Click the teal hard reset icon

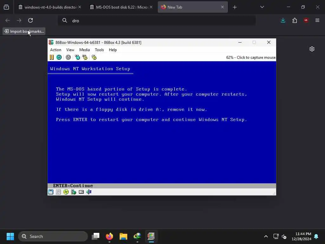pyautogui.click(x=59, y=57)
